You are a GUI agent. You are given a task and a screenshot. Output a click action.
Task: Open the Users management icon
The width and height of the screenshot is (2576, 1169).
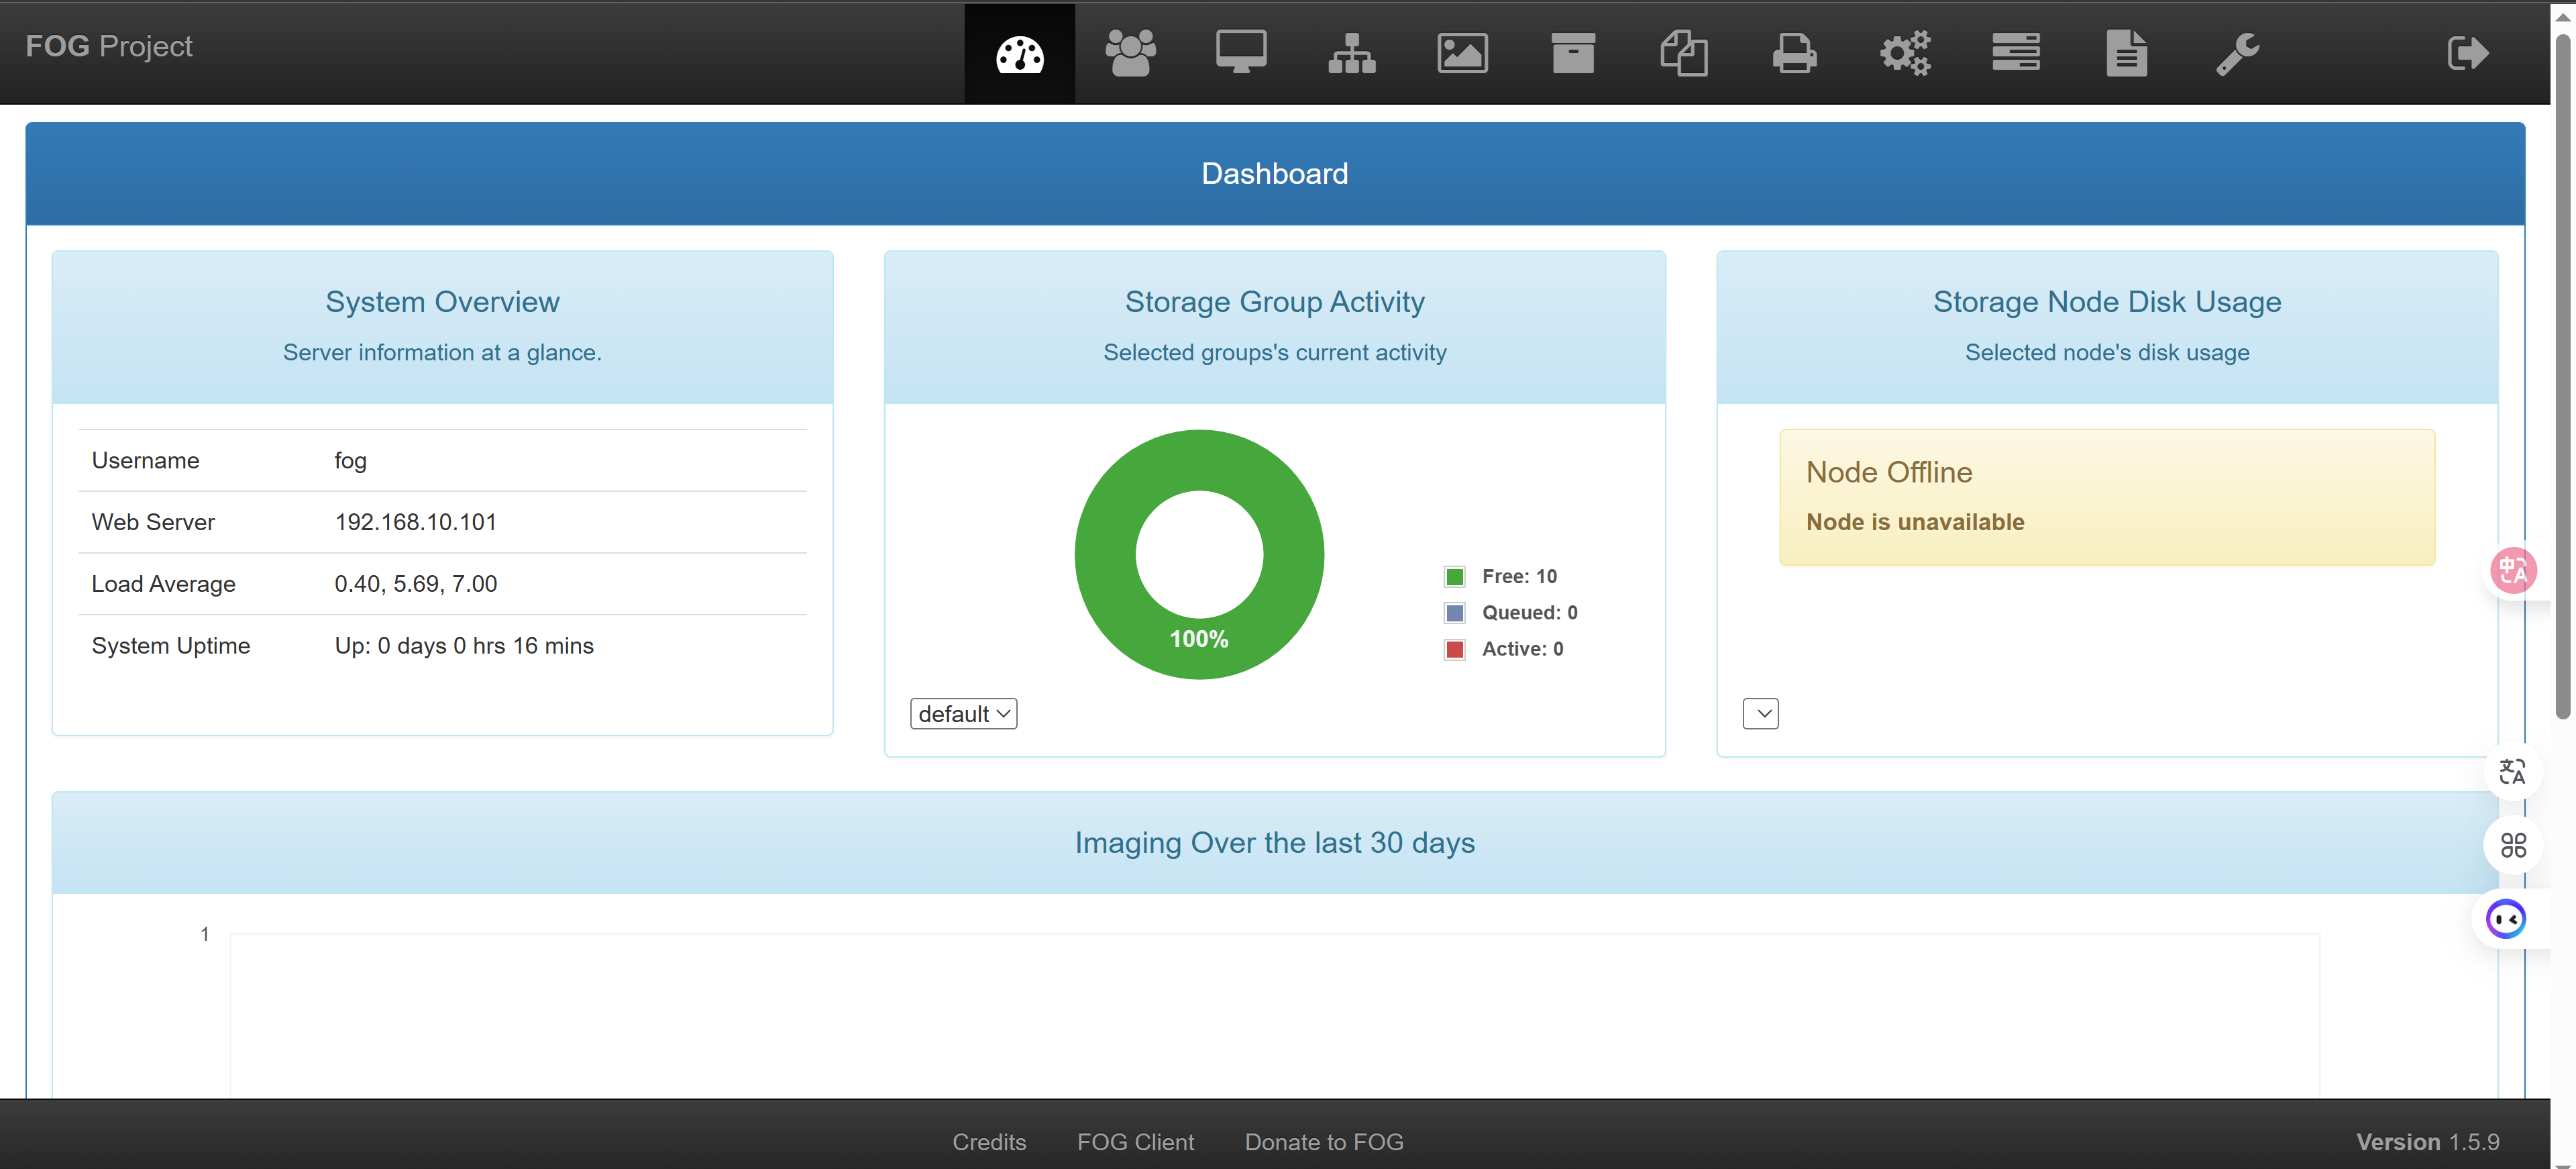tap(1130, 53)
